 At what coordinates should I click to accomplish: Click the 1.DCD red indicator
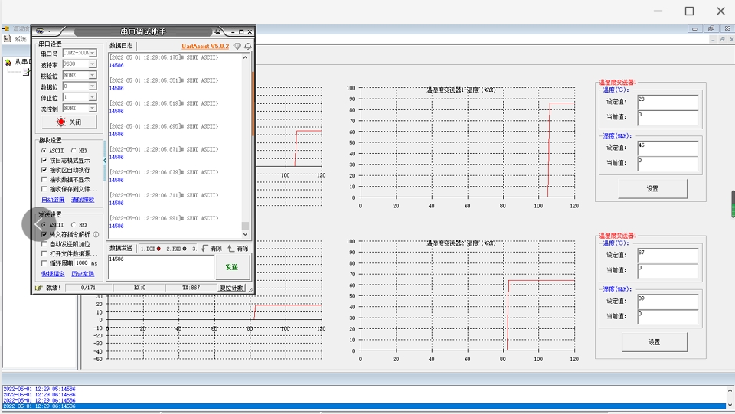[151, 249]
